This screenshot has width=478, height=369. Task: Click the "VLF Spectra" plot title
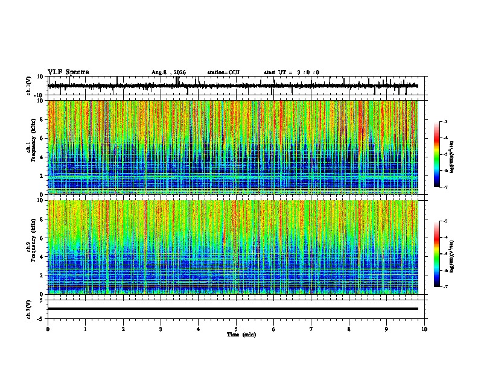(x=68, y=72)
